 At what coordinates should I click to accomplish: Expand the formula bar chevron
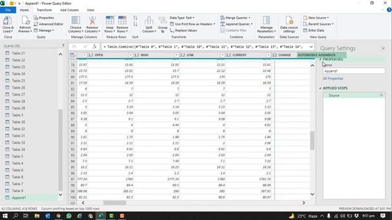311,46
